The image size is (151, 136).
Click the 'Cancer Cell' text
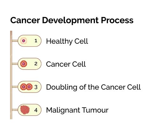[x=66, y=64]
